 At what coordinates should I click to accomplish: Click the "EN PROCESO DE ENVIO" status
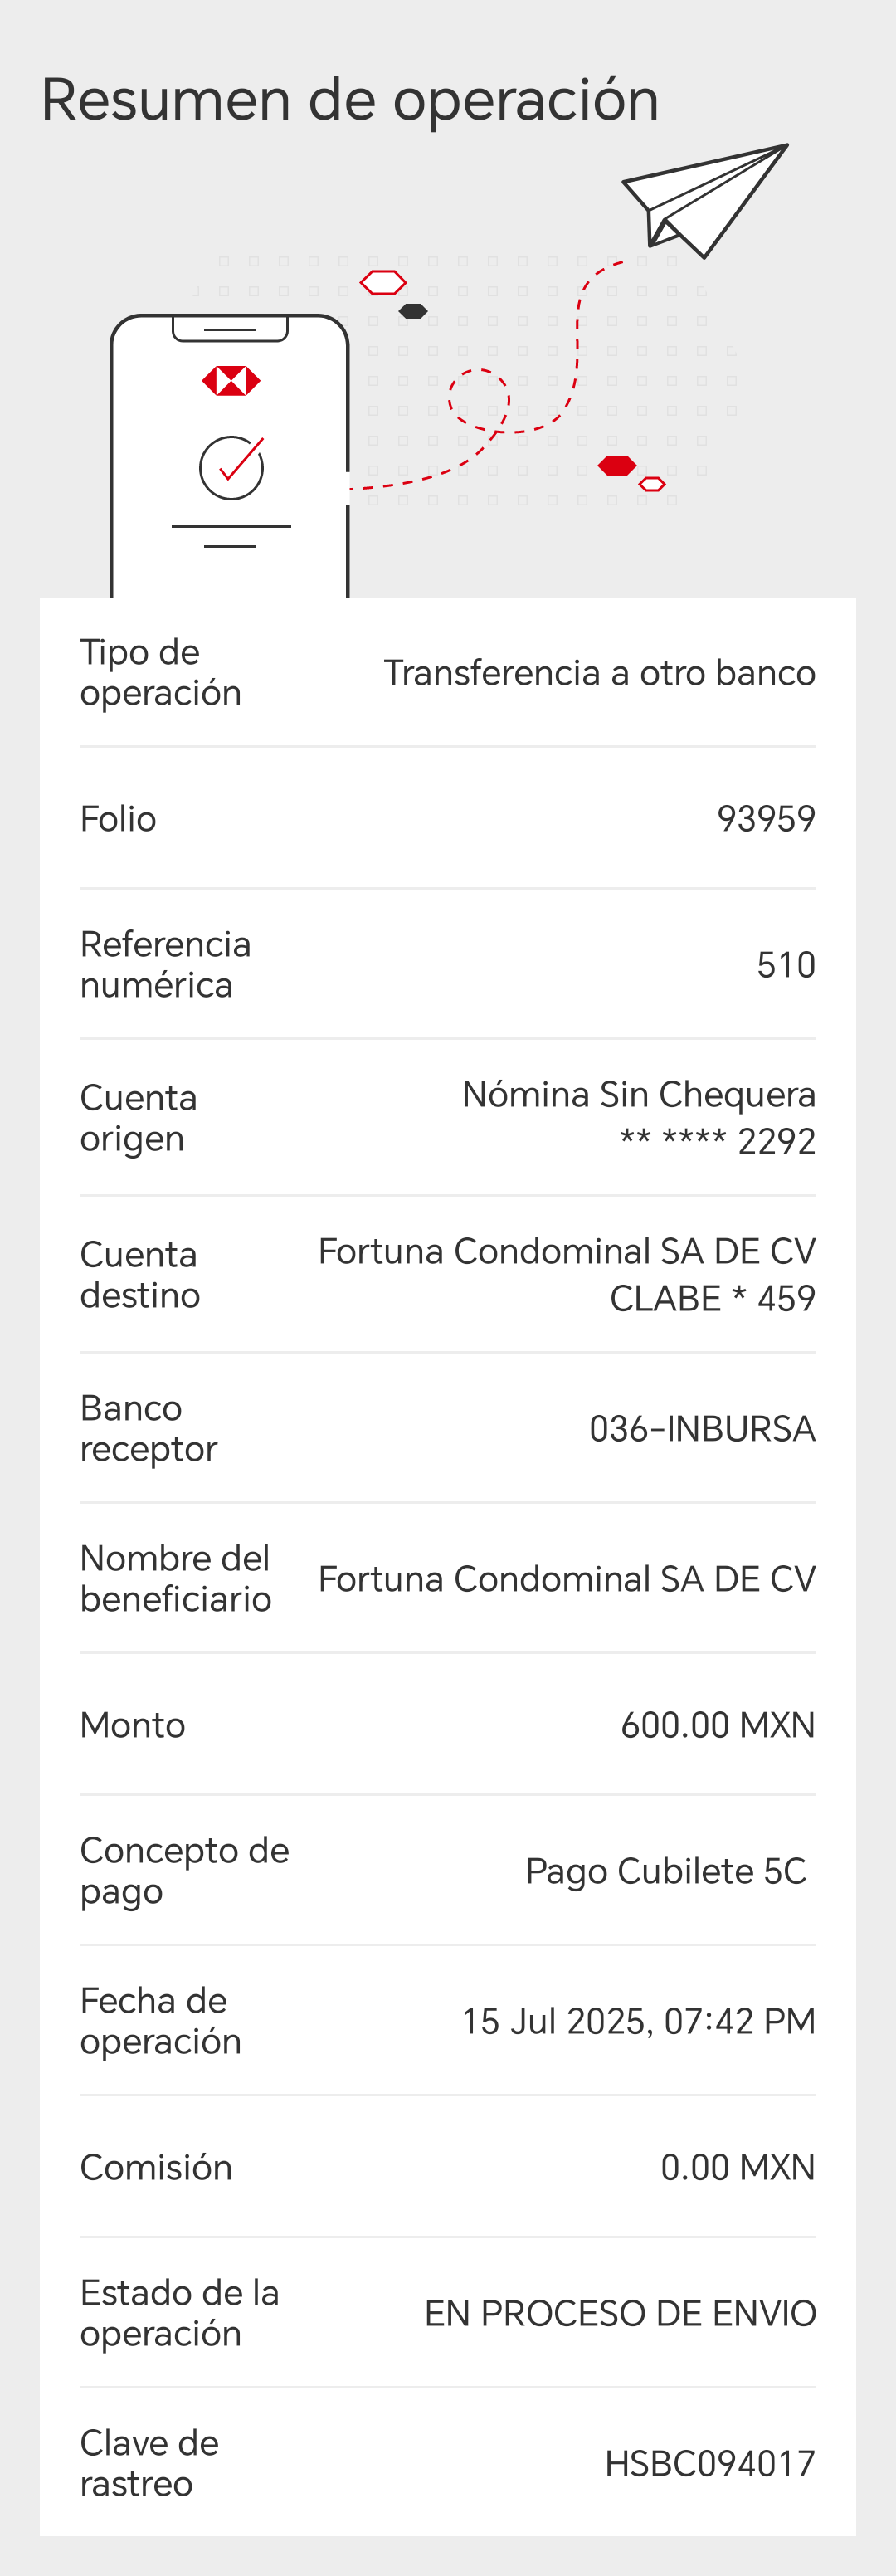point(620,2313)
